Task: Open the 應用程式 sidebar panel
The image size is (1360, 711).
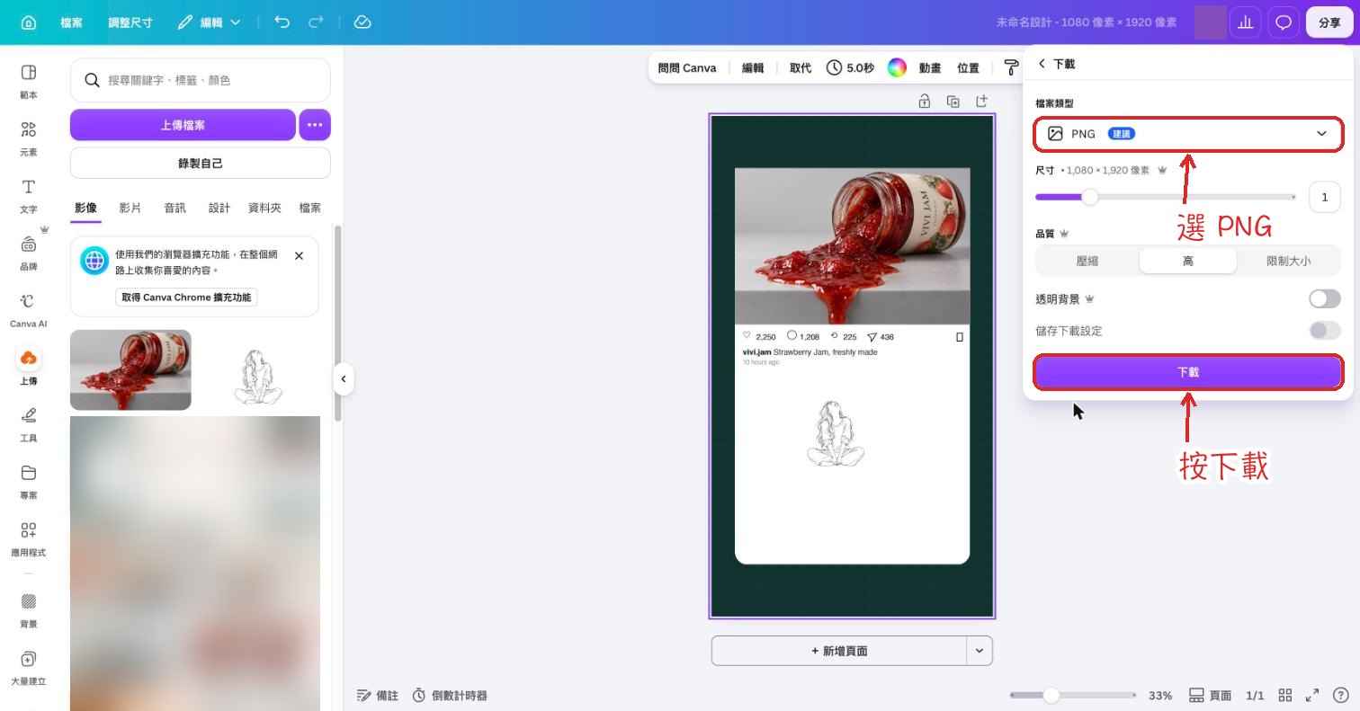Action: pyautogui.click(x=29, y=539)
